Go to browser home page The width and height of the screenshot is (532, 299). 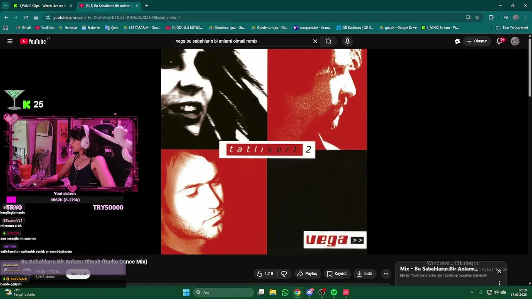tap(36, 17)
